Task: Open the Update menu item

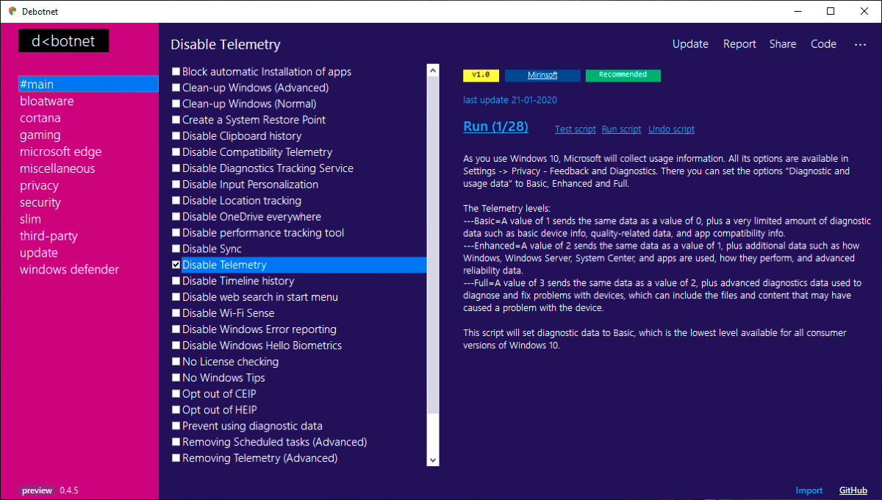Action: pyautogui.click(x=690, y=44)
